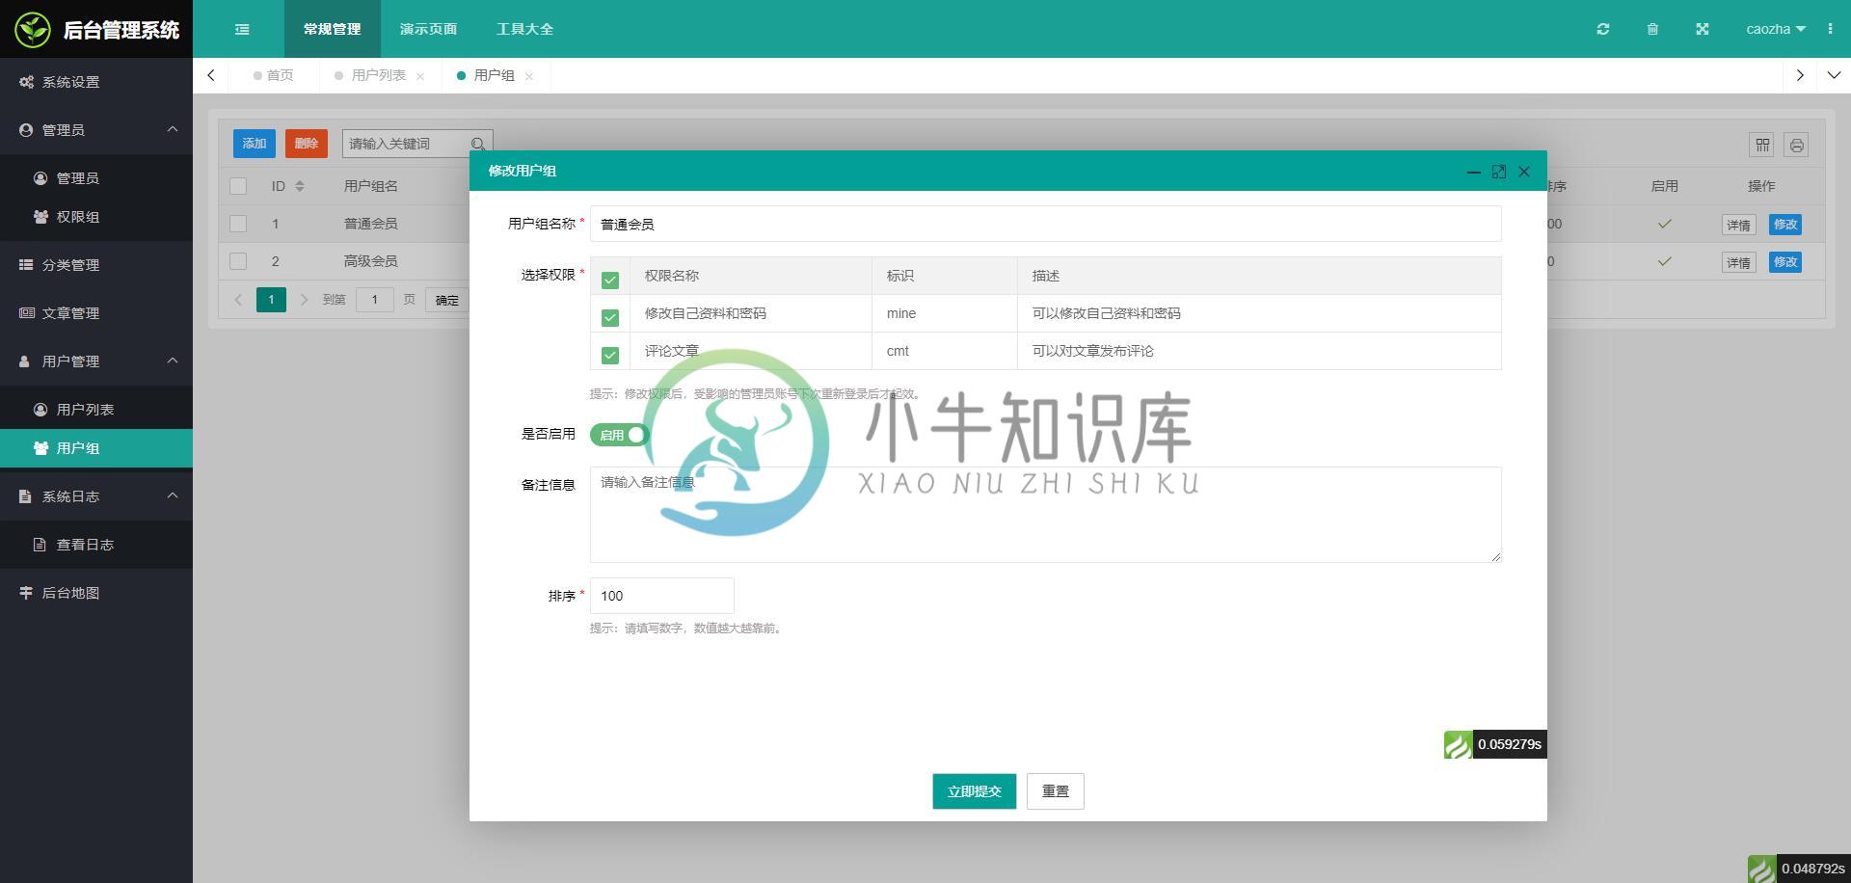Click the search magnifier icon in keyword box

tap(478, 144)
